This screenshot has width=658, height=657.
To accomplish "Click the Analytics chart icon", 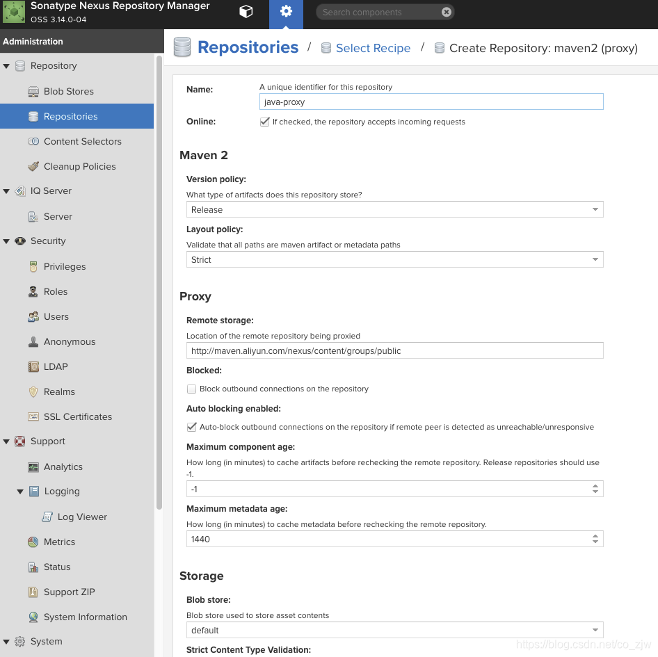I will point(33,467).
